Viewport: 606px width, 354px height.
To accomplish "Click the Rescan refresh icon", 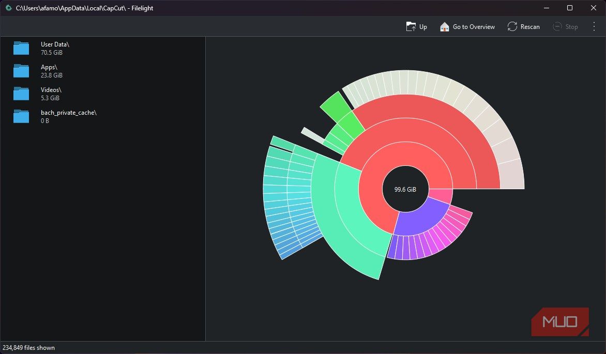I will (x=512, y=27).
